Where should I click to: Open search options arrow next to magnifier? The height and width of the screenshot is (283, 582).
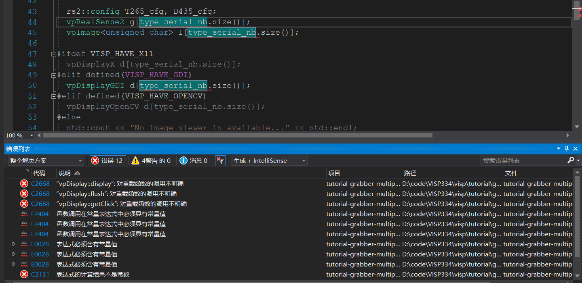click(x=578, y=160)
